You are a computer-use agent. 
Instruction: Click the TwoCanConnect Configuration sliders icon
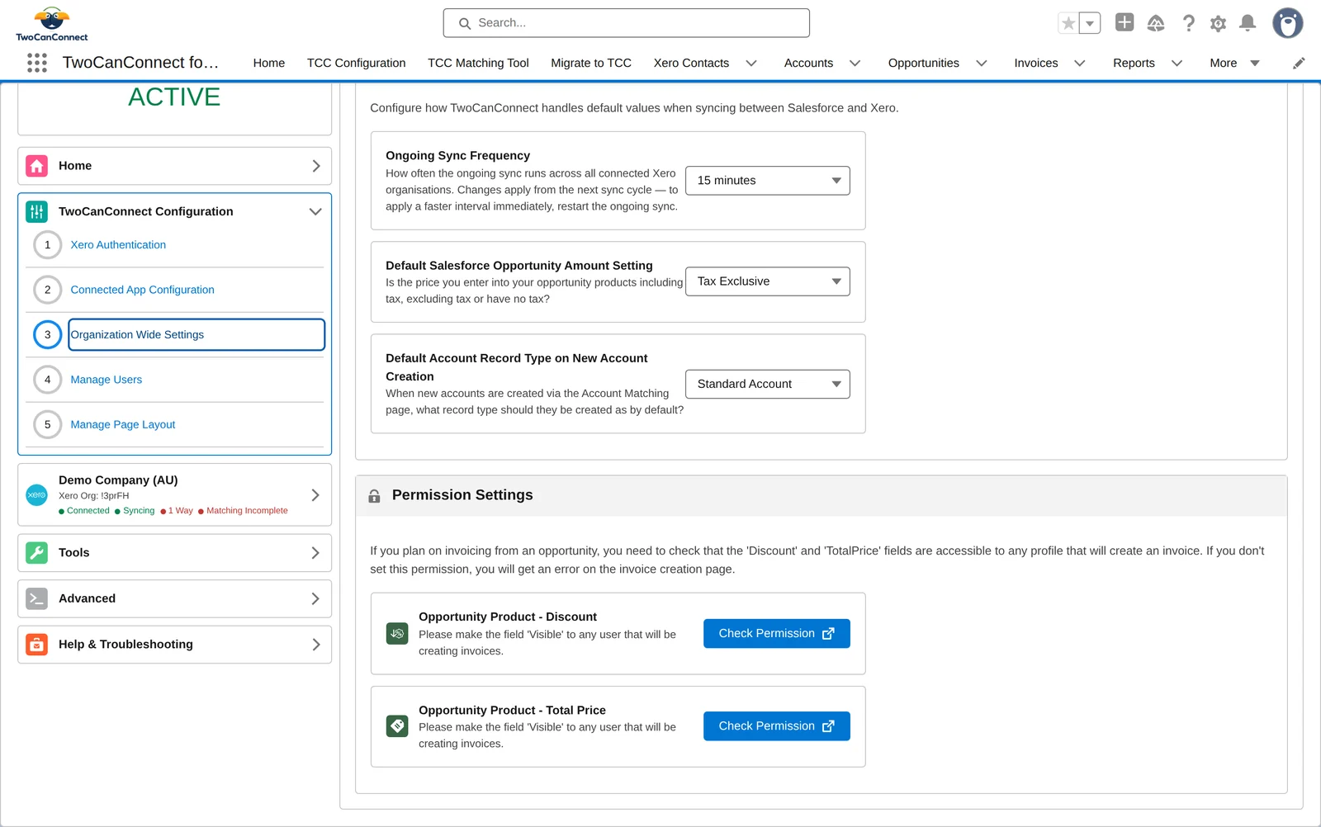click(x=37, y=212)
